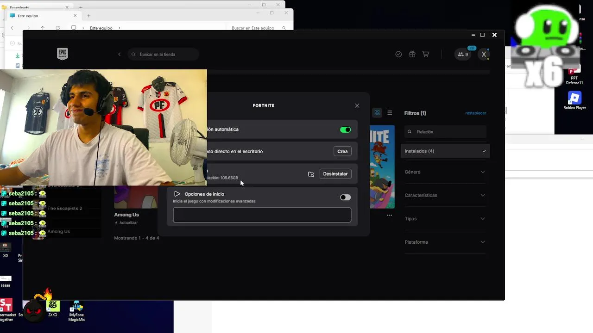Click the Fortnite game cover thumbnail
Viewport: 593px width, 333px height.
click(x=382, y=166)
